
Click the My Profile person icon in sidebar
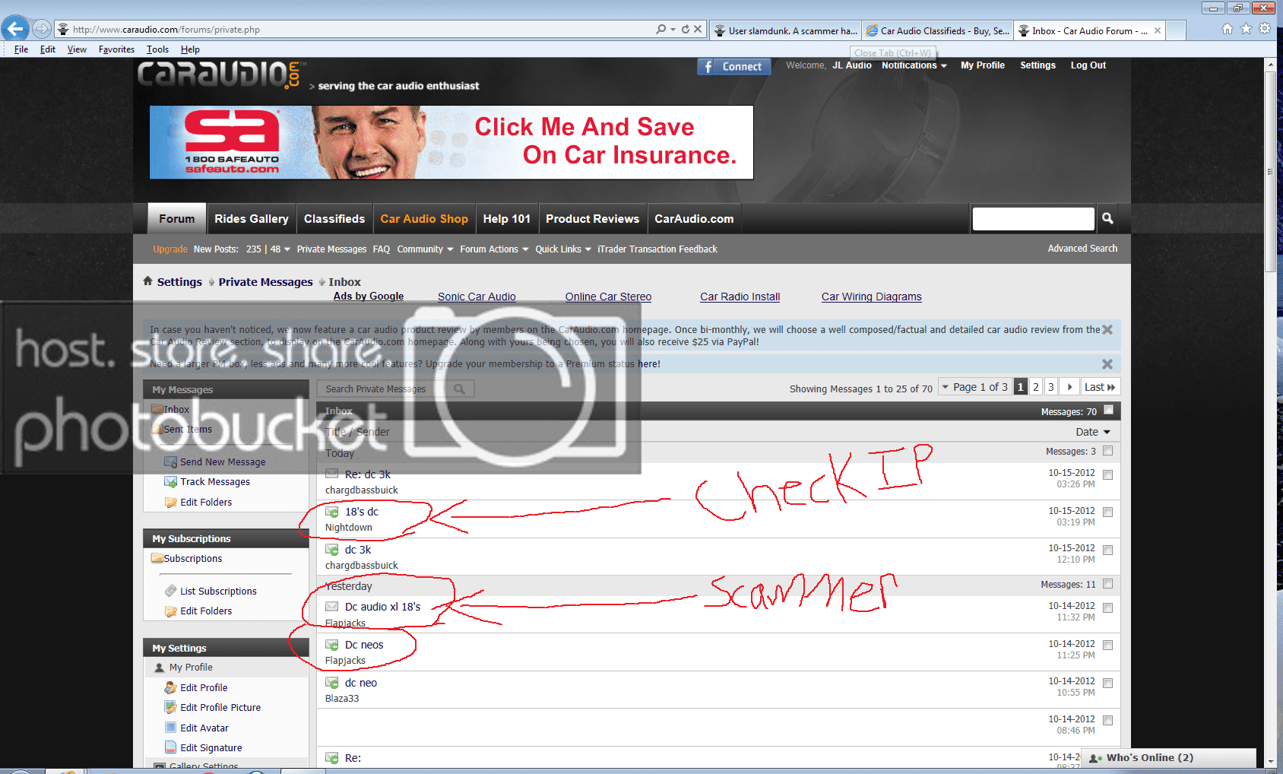pyautogui.click(x=160, y=668)
